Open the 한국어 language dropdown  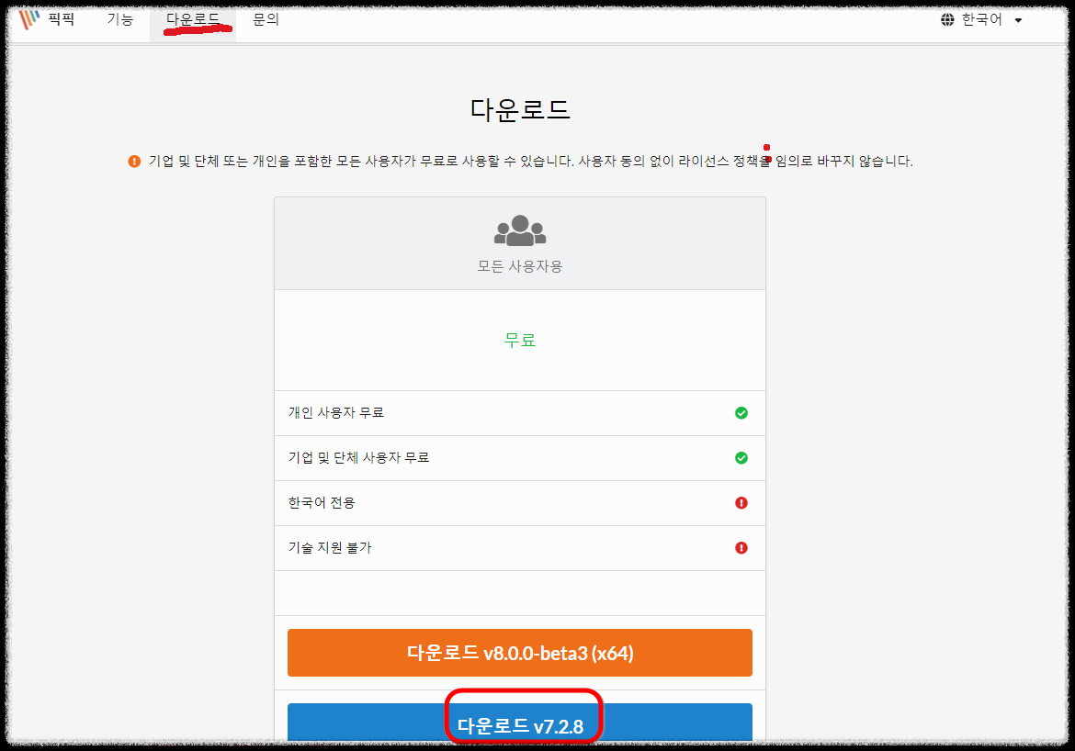(985, 18)
